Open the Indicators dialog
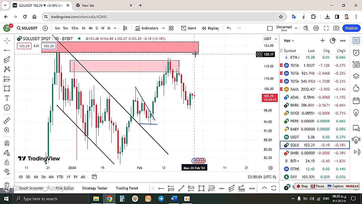The height and width of the screenshot is (204, 362). (x=147, y=28)
